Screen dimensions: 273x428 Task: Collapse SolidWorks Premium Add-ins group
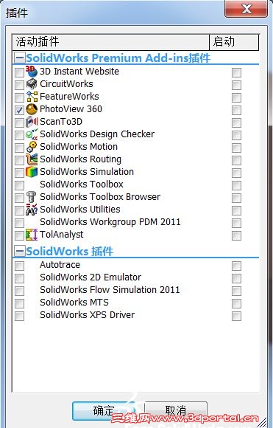coord(20,58)
